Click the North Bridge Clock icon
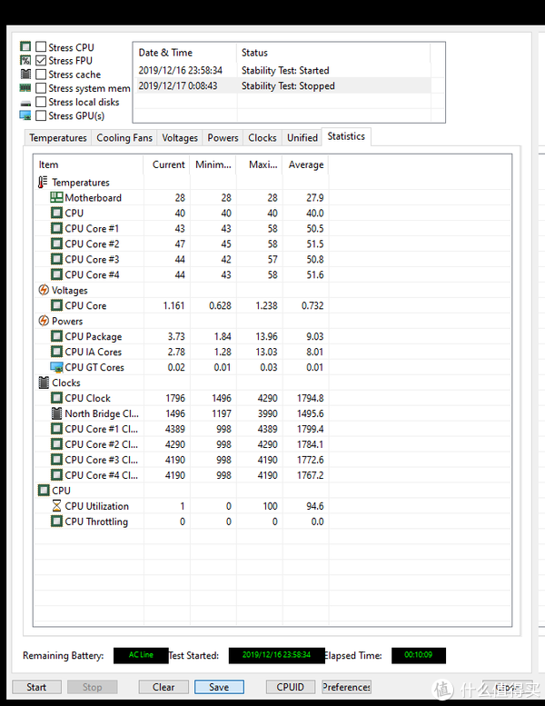The height and width of the screenshot is (706, 545). (x=56, y=413)
